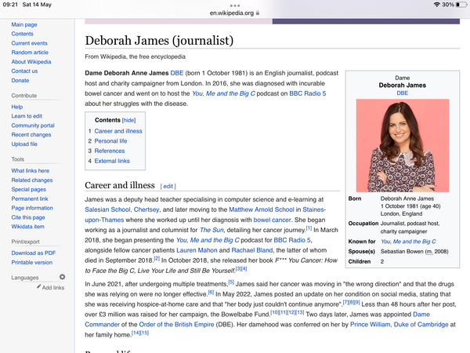The width and height of the screenshot is (470, 353).
Task: Go to the External links section in Contents
Action: [114, 161]
